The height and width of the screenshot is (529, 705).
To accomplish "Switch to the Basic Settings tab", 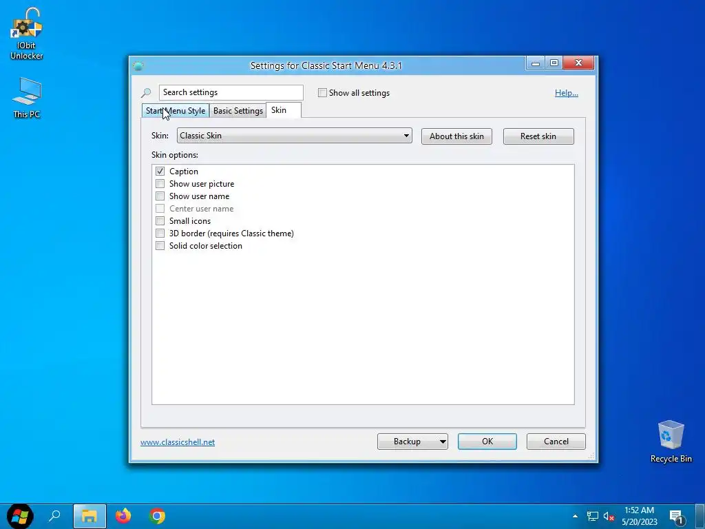I will tap(238, 111).
